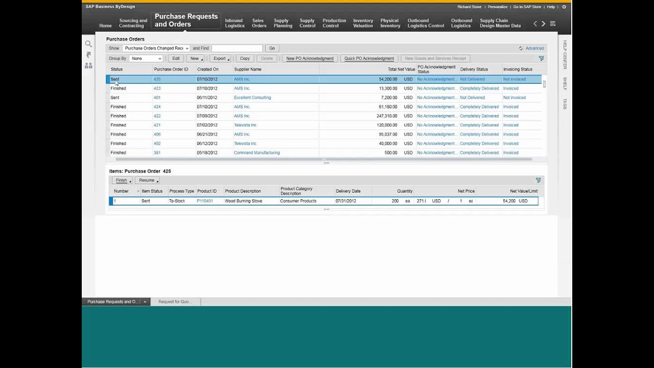Sort by the Total Net Value column header

coord(401,70)
